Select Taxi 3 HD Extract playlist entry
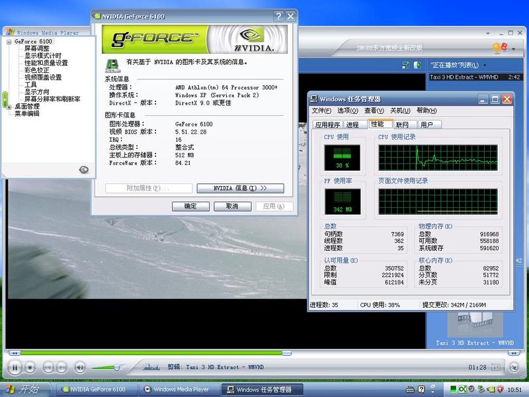Screen dimensions: 529x397 (475, 77)
